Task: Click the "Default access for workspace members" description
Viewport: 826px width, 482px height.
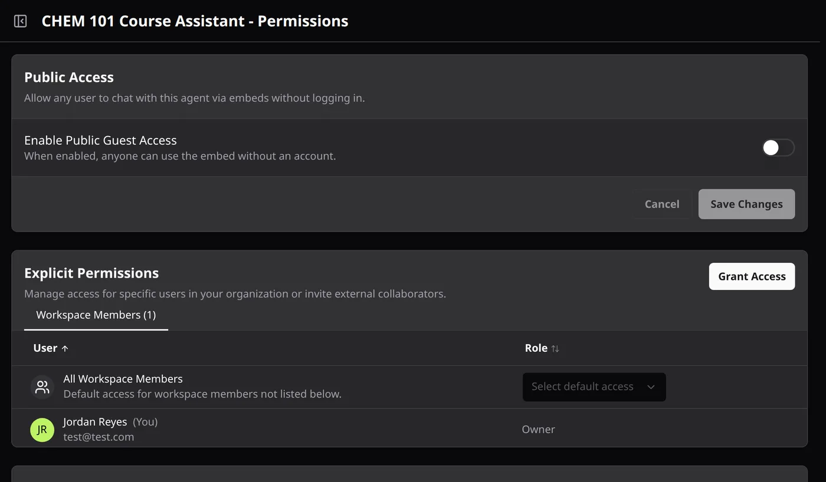Action: point(202,394)
